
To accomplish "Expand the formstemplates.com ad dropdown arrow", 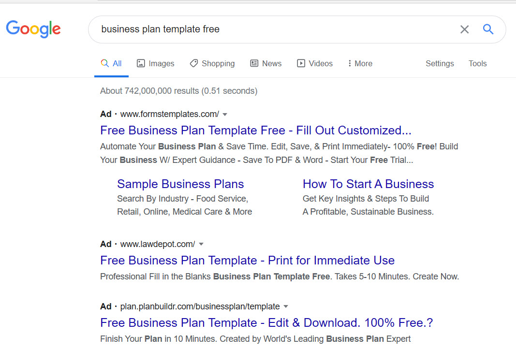I will 225,115.
